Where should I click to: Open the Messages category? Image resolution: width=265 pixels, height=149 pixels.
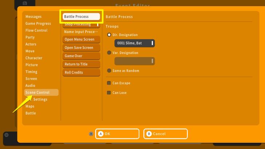tap(33, 17)
